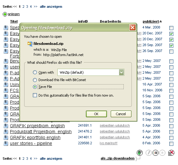The height and width of the screenshot is (165, 178).
Task: Click the green plus anlegen icon
Action: coord(5,14)
